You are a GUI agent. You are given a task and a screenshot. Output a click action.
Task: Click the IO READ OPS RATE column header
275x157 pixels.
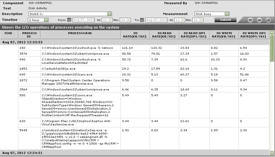194,35
